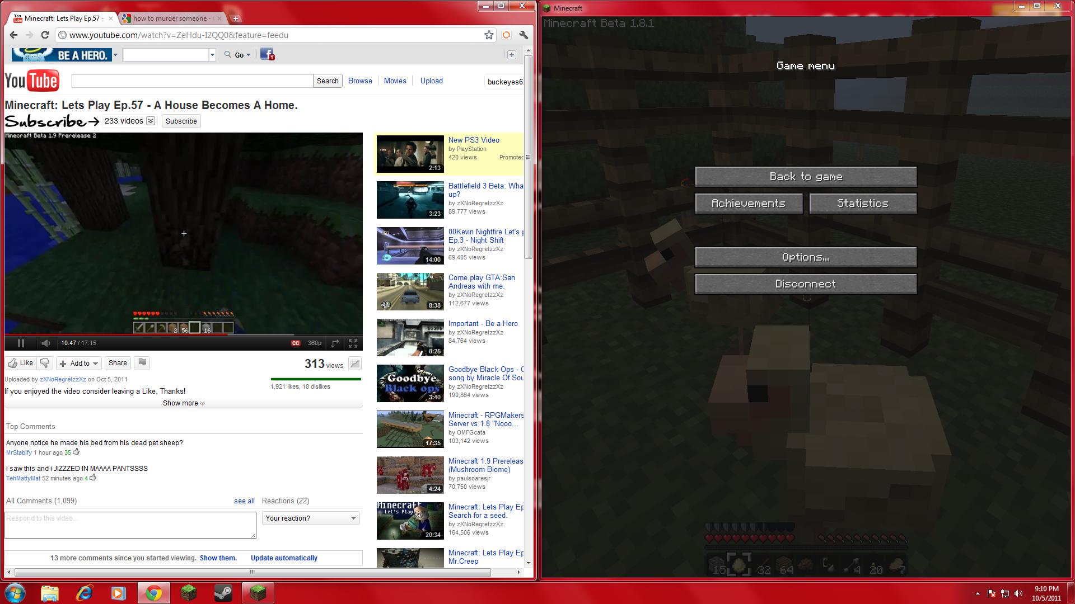Viewport: 1075px width, 604px height.
Task: Expand description with Show more
Action: [184, 403]
